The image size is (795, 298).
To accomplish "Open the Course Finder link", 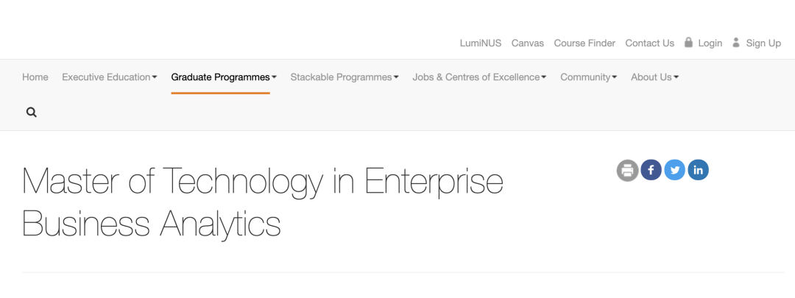I will [x=584, y=43].
